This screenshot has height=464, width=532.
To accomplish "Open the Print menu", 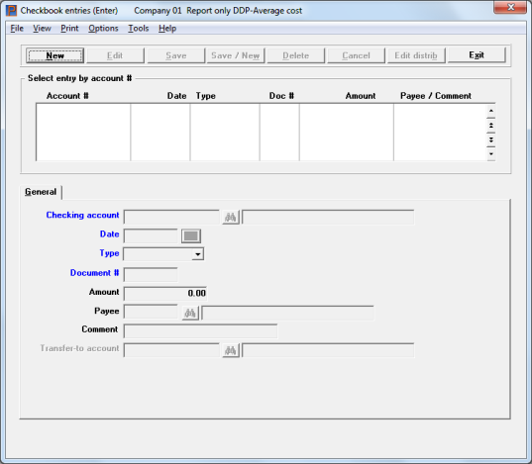I will tap(69, 29).
